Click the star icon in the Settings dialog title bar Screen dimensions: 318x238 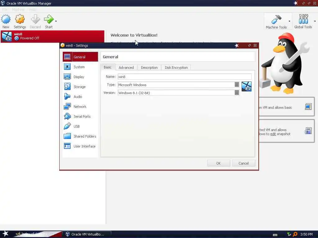(237, 46)
